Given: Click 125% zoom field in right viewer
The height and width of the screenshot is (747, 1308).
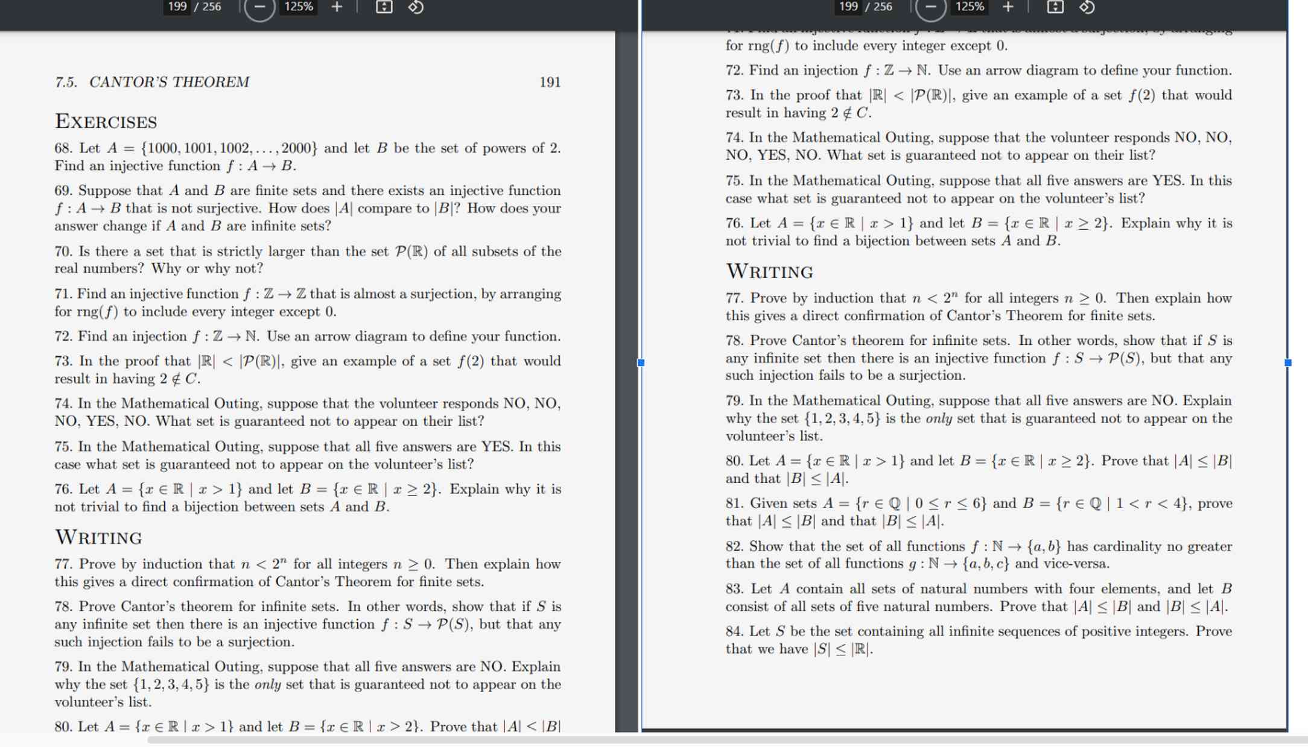Looking at the screenshot, I should (x=970, y=7).
